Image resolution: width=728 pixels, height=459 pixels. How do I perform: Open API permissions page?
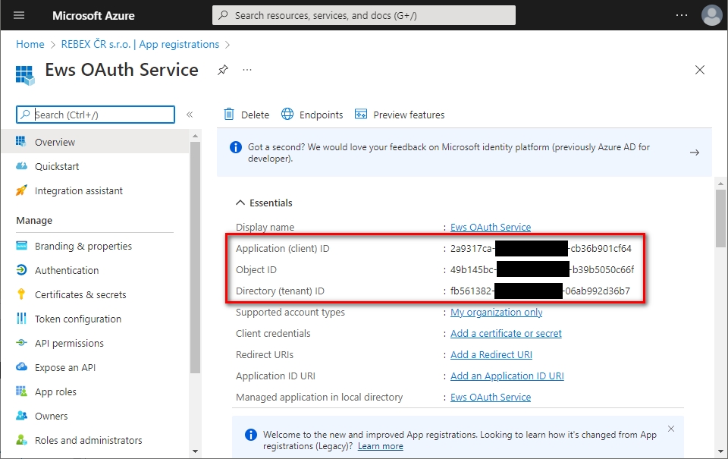click(x=69, y=343)
